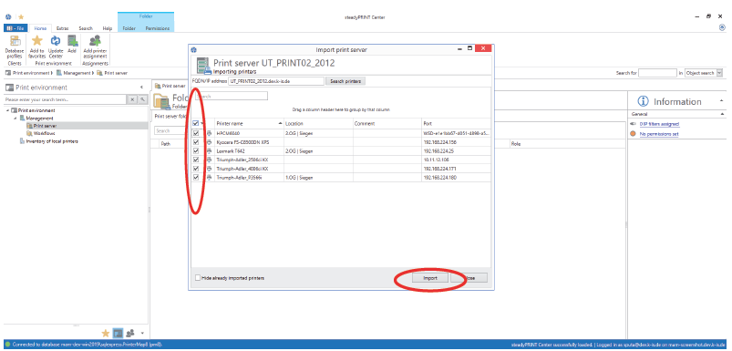
Task: Click the magnifier search button in tree panel
Action: point(143,99)
